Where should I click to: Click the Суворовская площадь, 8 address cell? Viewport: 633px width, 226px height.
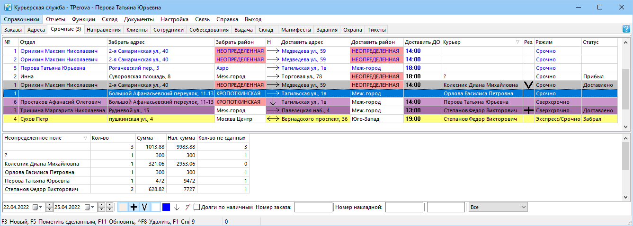161,76
